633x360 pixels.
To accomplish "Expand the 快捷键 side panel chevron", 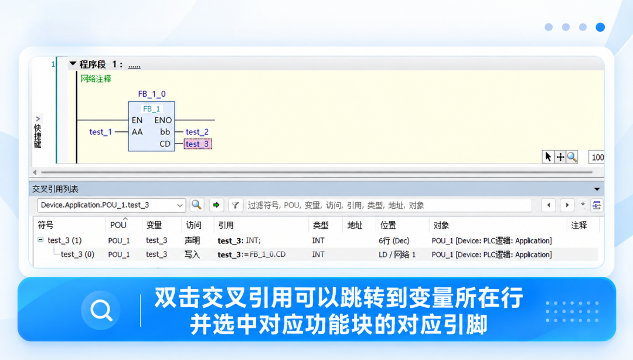I will pos(38,119).
